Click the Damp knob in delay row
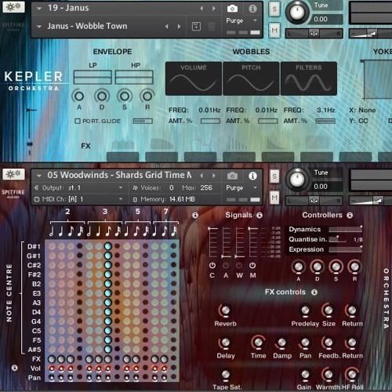392x392 pixels. click(x=281, y=342)
